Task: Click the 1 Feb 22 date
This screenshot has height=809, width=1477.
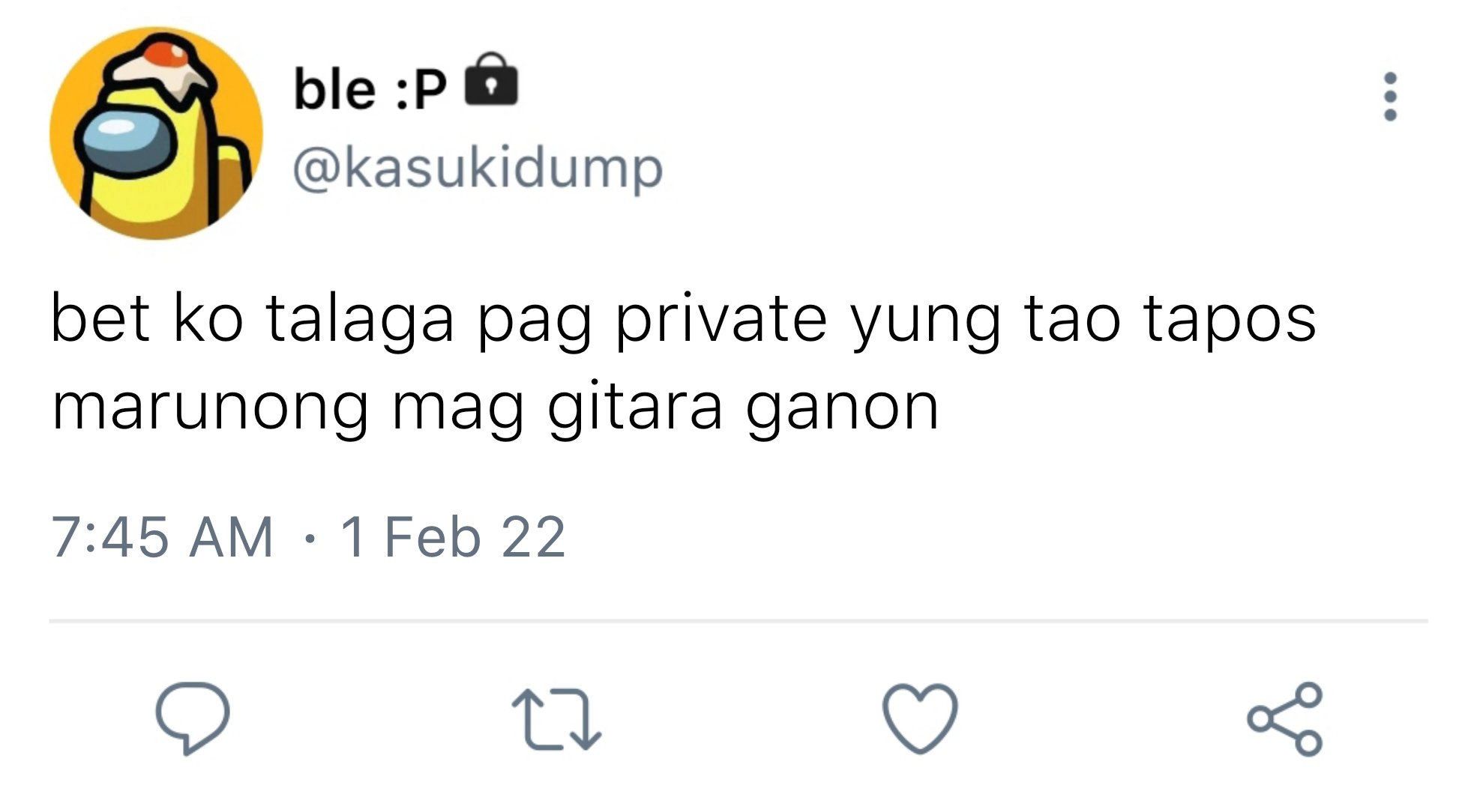Action: click(452, 537)
